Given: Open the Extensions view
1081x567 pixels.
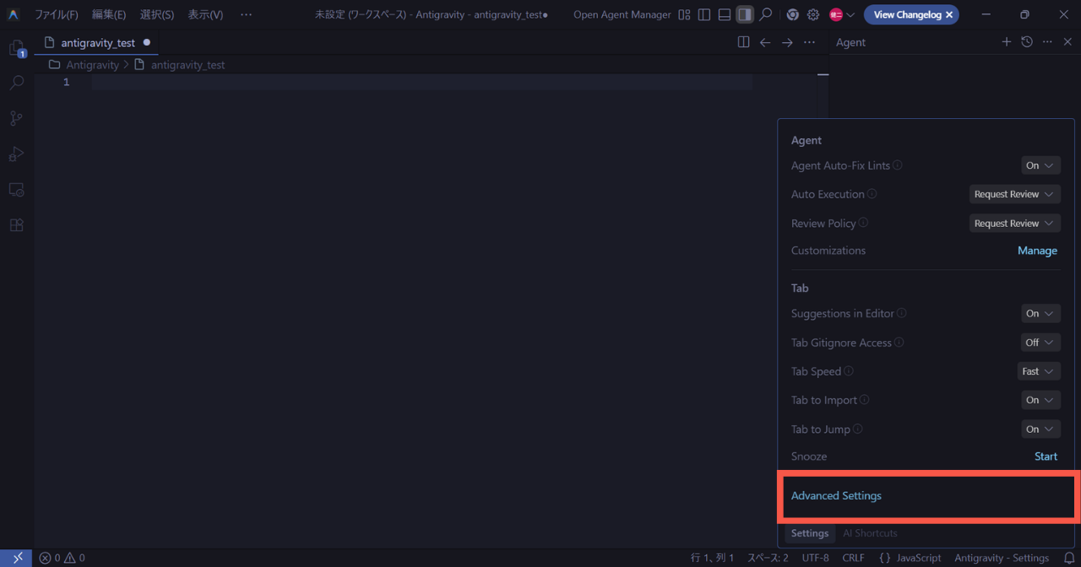Looking at the screenshot, I should (x=16, y=225).
